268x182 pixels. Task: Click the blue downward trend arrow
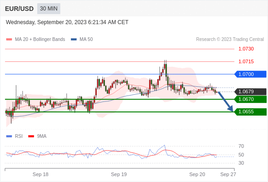click(226, 101)
